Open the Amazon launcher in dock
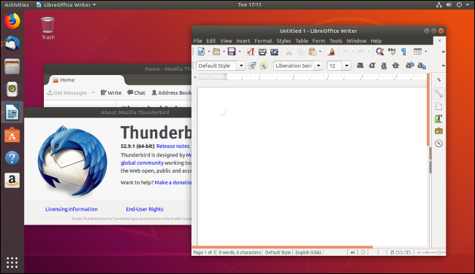475x274 pixels. (12, 180)
